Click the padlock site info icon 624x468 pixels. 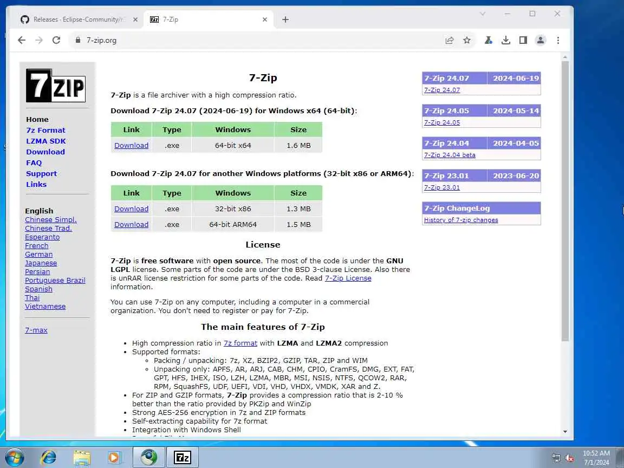78,40
